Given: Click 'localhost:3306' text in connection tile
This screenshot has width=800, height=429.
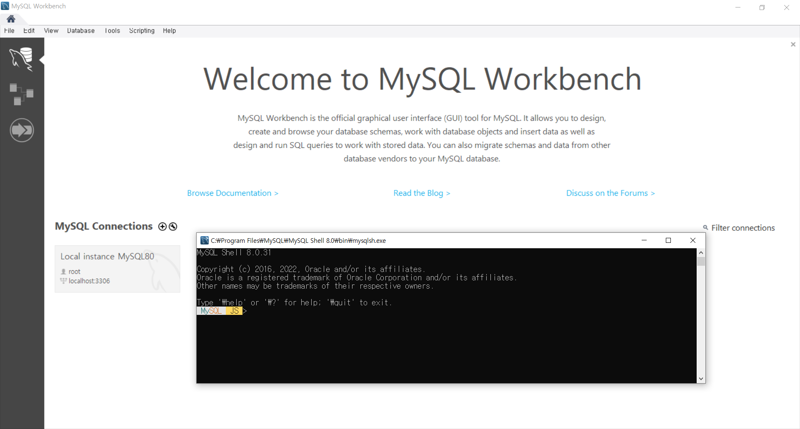Looking at the screenshot, I should coord(89,281).
